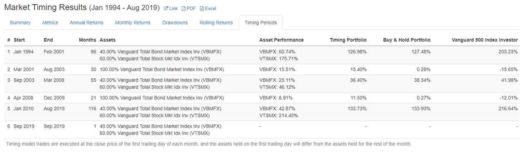Switch to the Metrics tab
523x157 pixels.
[50, 23]
